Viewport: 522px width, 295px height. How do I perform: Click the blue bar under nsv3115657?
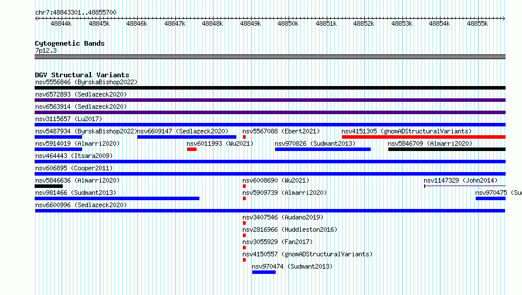(x=270, y=125)
